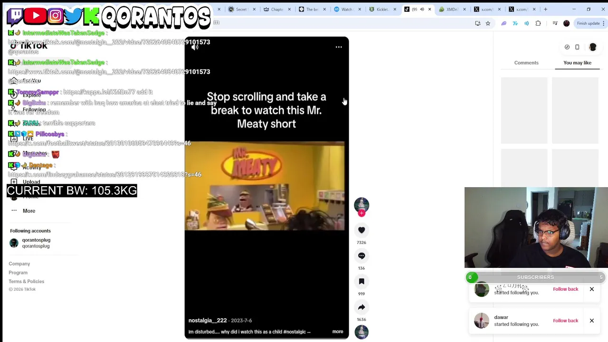
Task: Bookmark the page with the star icon
Action: coord(488,23)
